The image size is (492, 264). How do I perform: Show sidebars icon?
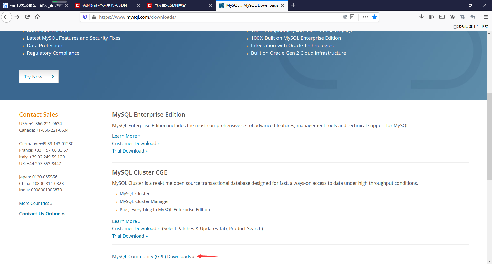(442, 17)
